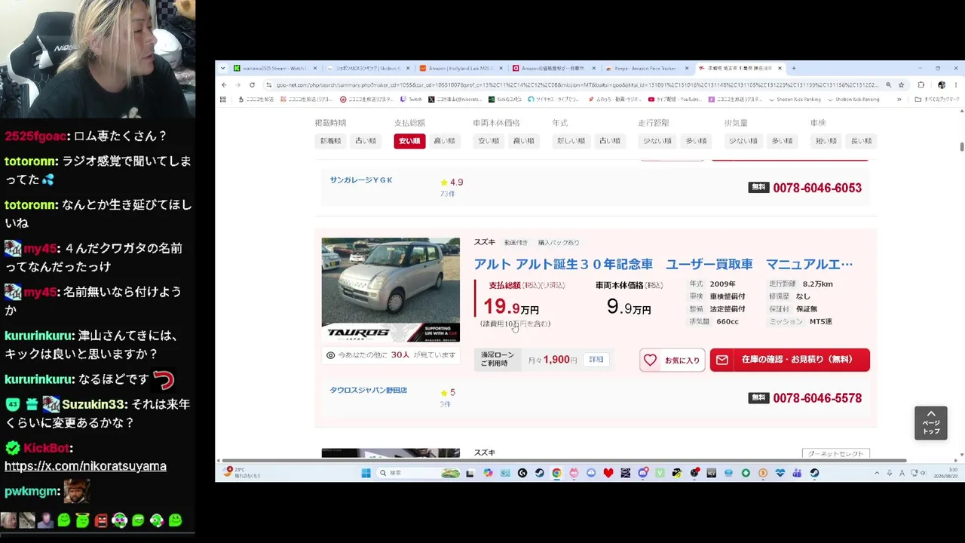This screenshot has height=543, width=965.
Task: Call number 0078-6046-5578 link
Action: [x=817, y=398]
